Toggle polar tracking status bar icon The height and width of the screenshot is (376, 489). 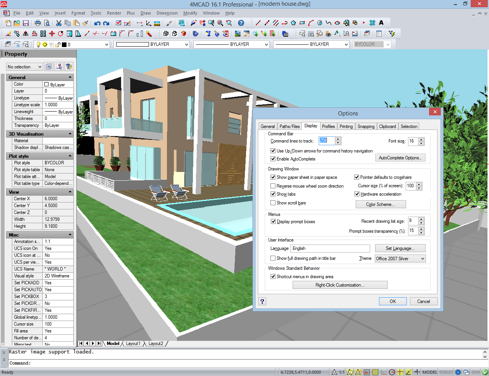[392, 372]
